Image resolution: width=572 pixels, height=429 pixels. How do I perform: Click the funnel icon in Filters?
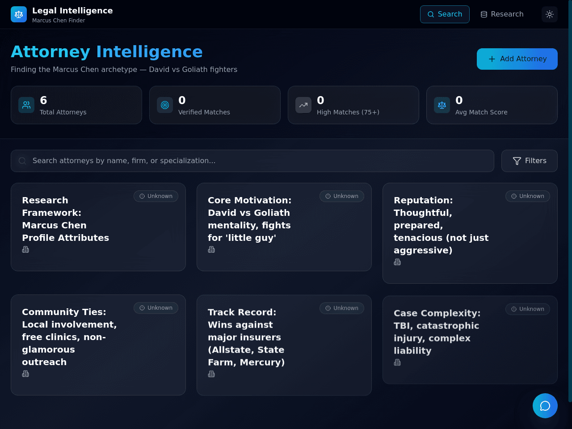(517, 161)
